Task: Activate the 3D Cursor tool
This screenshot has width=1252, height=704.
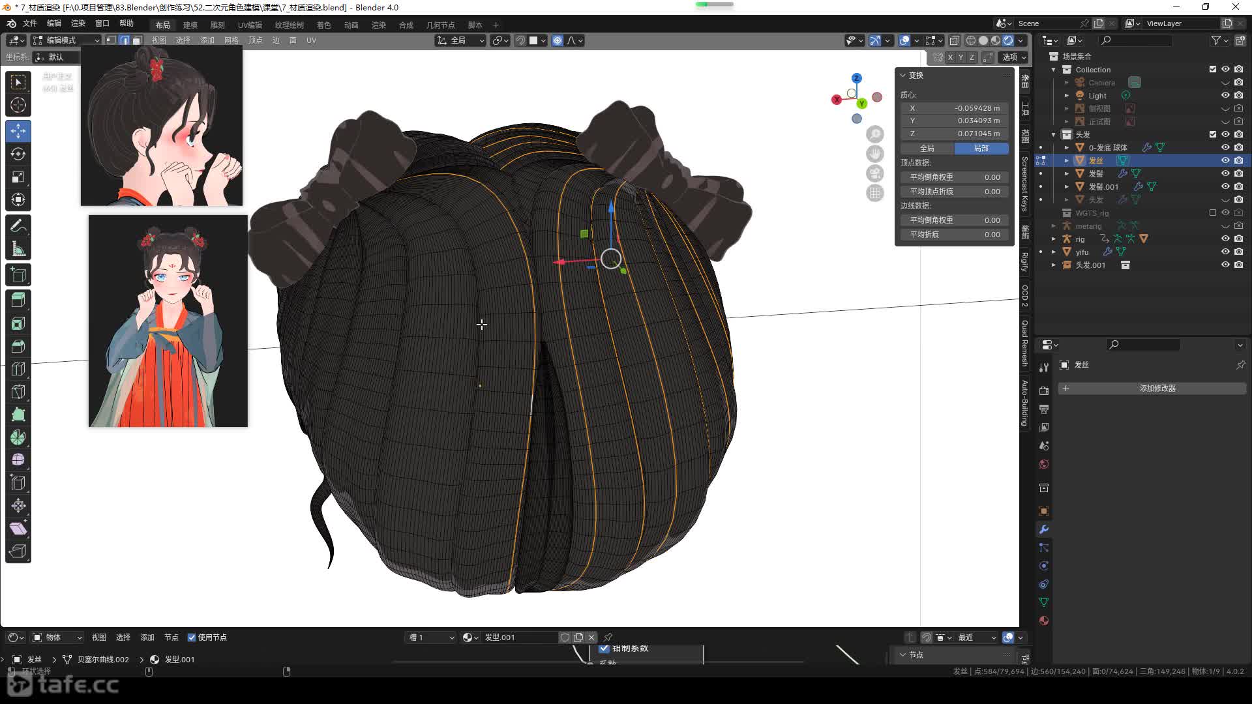Action: point(18,105)
